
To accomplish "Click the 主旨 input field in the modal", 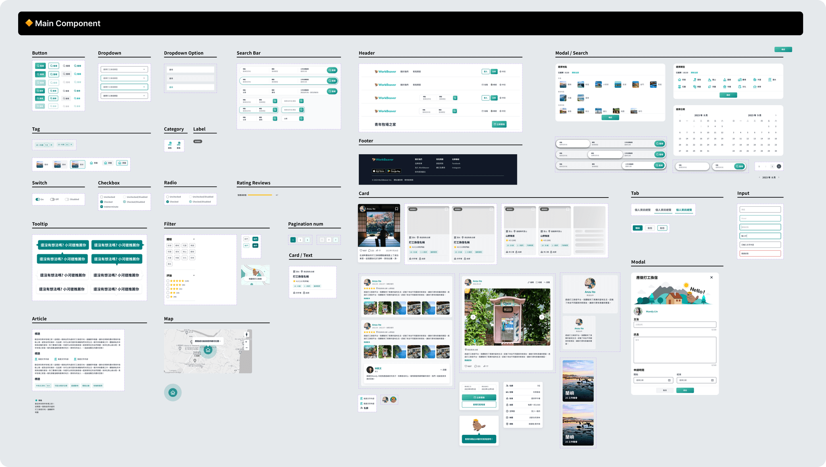I will [x=675, y=324].
